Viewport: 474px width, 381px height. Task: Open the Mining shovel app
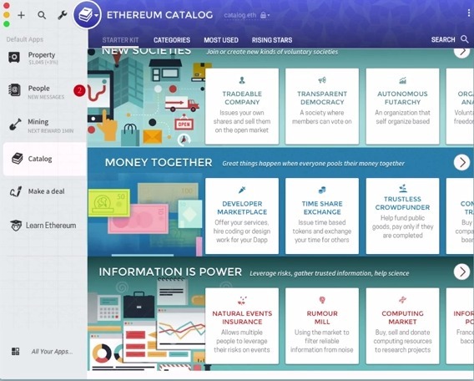point(15,124)
